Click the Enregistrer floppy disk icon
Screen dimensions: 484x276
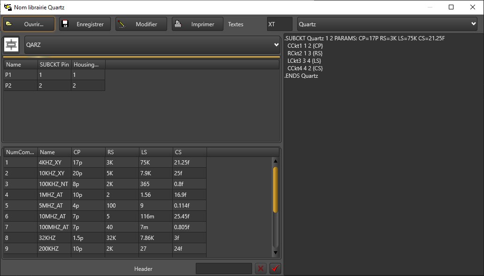[66, 24]
